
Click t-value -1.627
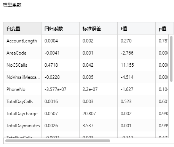(127, 89)
